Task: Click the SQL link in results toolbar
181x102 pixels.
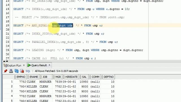Action: tap(28, 71)
